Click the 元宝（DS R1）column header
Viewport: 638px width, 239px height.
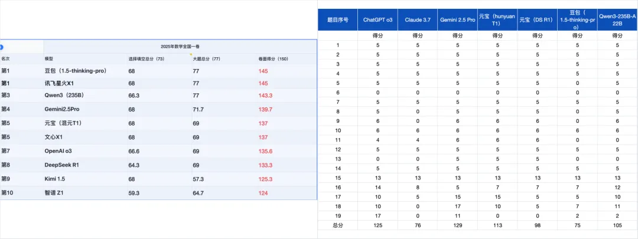pyautogui.click(x=537, y=19)
